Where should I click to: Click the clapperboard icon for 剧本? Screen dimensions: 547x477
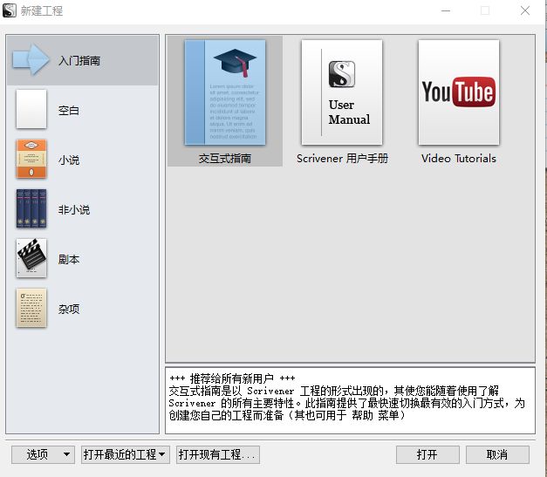coord(31,258)
